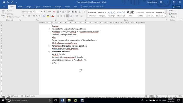
Task: Toggle underline formatting
Action: point(29,16)
